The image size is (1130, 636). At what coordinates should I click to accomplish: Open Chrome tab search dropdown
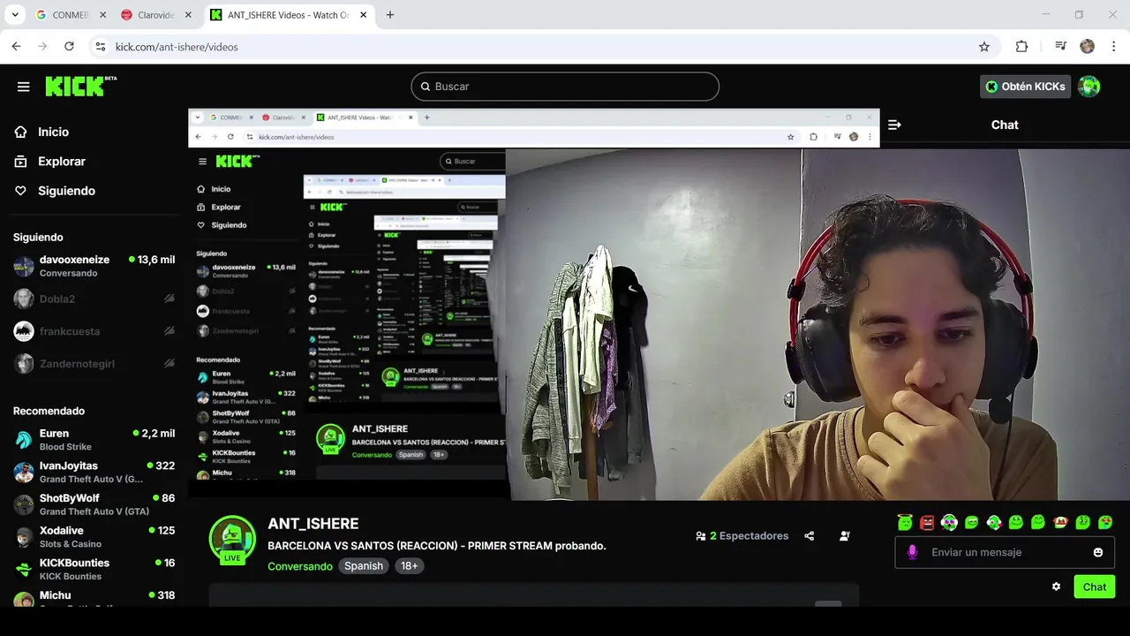point(15,15)
